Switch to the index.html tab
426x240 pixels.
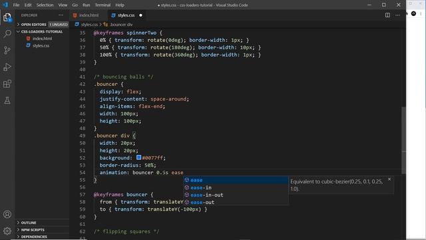(89, 15)
